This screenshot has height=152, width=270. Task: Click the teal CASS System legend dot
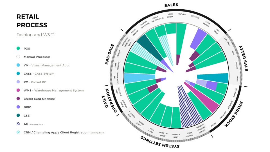pos(18,74)
